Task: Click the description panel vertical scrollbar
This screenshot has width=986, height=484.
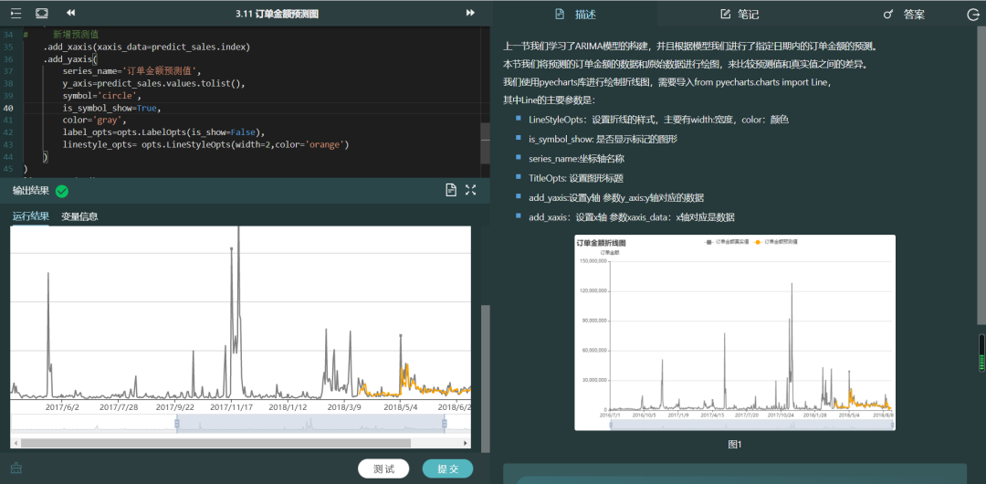Action: tap(981, 174)
